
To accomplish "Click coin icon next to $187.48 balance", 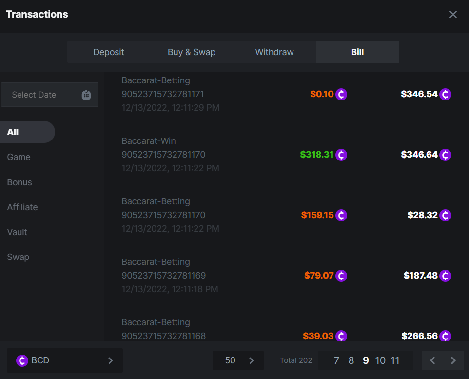I will (445, 276).
